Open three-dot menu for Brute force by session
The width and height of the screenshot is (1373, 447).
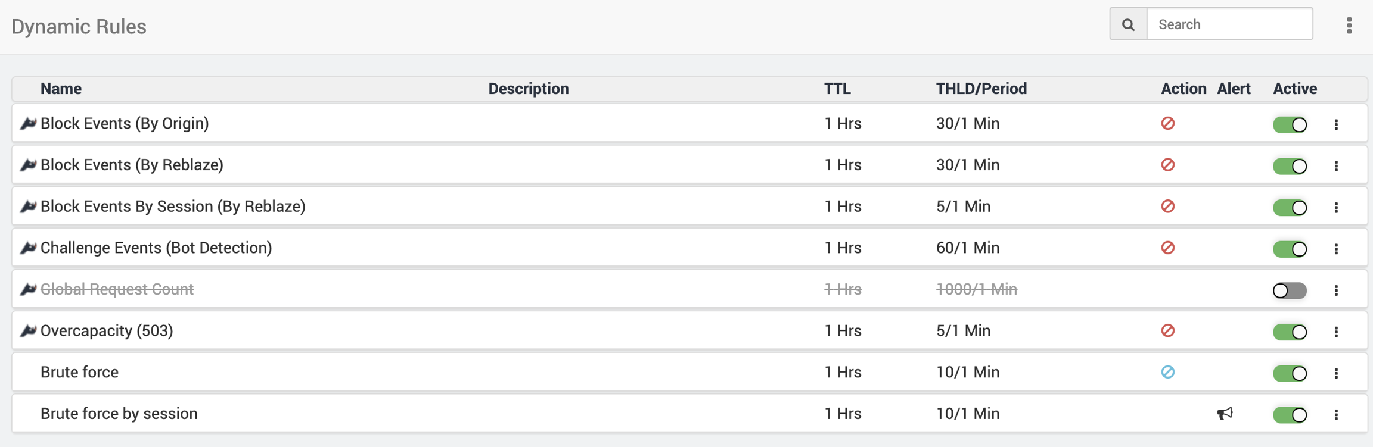point(1336,415)
